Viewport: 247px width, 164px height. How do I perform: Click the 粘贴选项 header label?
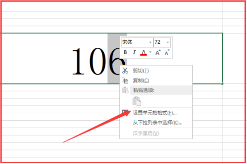tap(144, 90)
